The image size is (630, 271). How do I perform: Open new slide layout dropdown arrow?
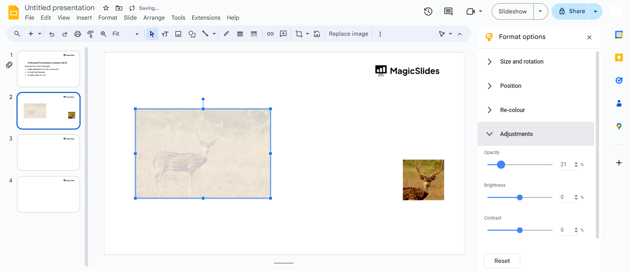[40, 34]
